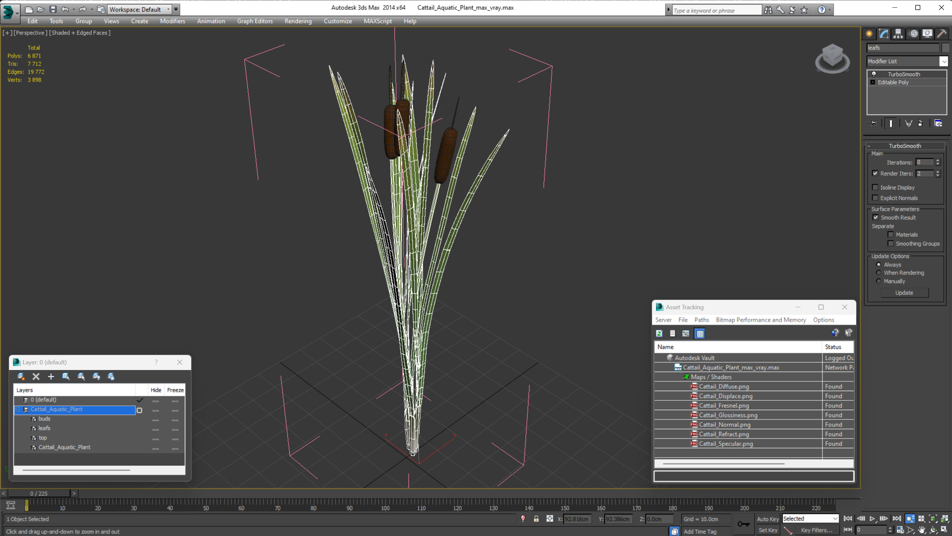Screen dimensions: 952x536
Task: Click the Key Filters button
Action: (x=817, y=530)
